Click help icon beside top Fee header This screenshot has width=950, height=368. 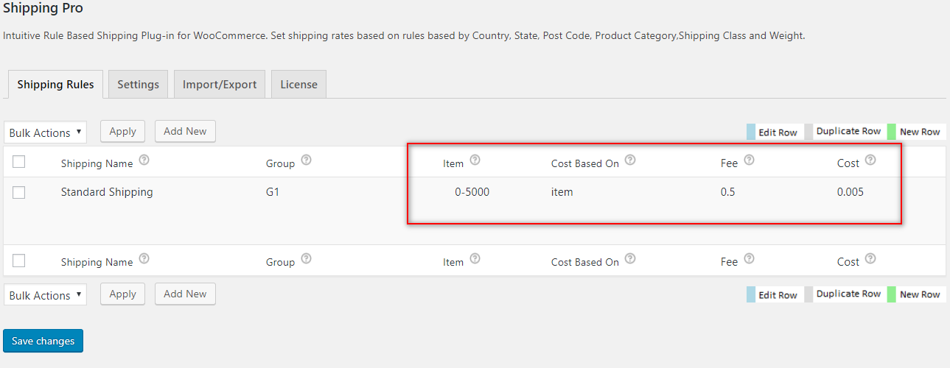pyautogui.click(x=750, y=160)
